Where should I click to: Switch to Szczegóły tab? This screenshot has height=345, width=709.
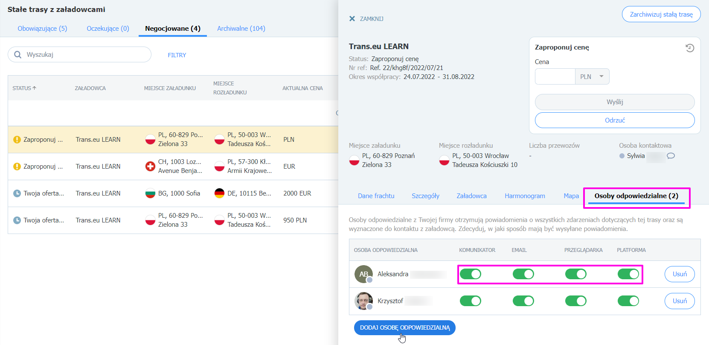click(x=425, y=196)
